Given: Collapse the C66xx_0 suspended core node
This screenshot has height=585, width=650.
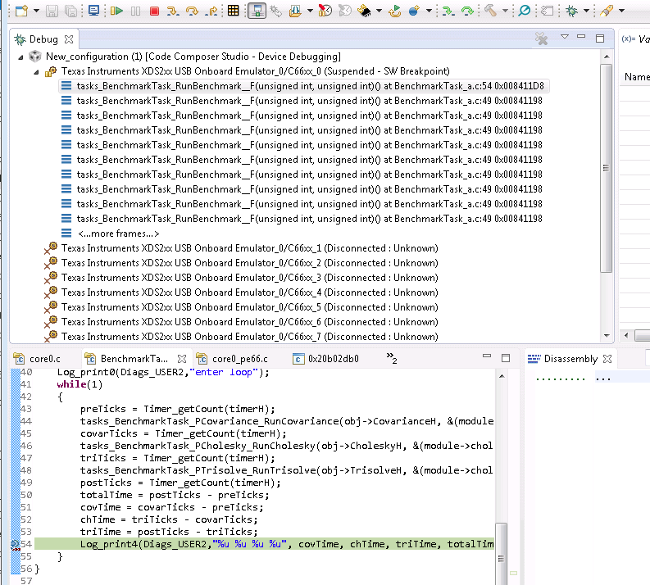Looking at the screenshot, I should coord(37,72).
